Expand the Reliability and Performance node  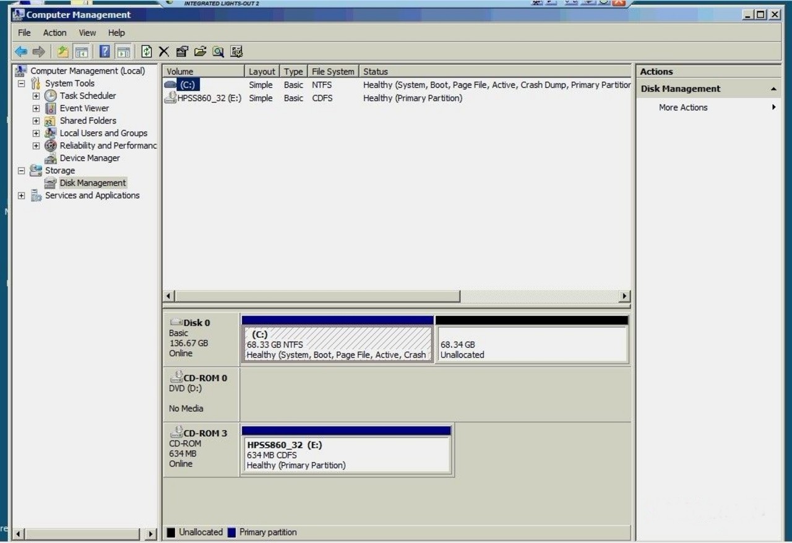pyautogui.click(x=36, y=146)
